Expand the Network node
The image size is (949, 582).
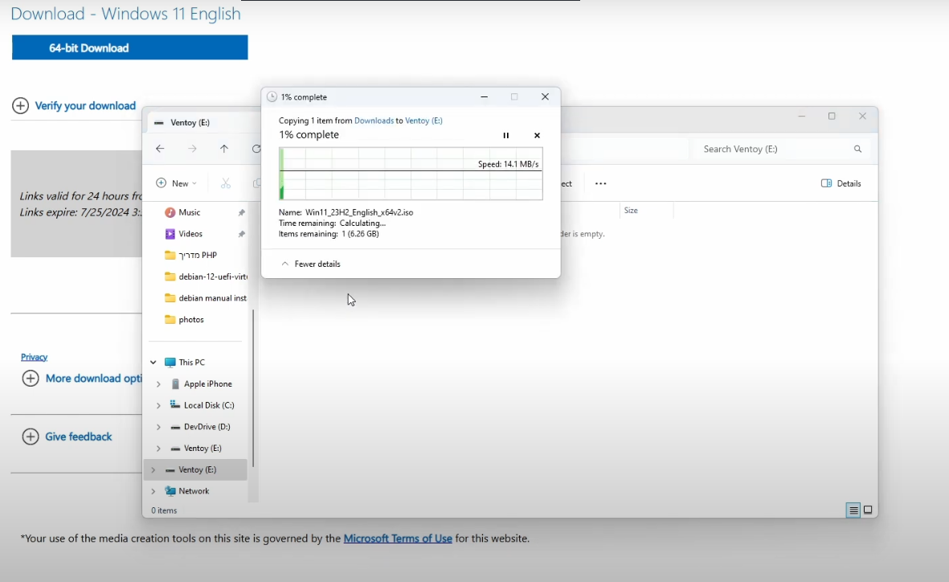pos(153,491)
